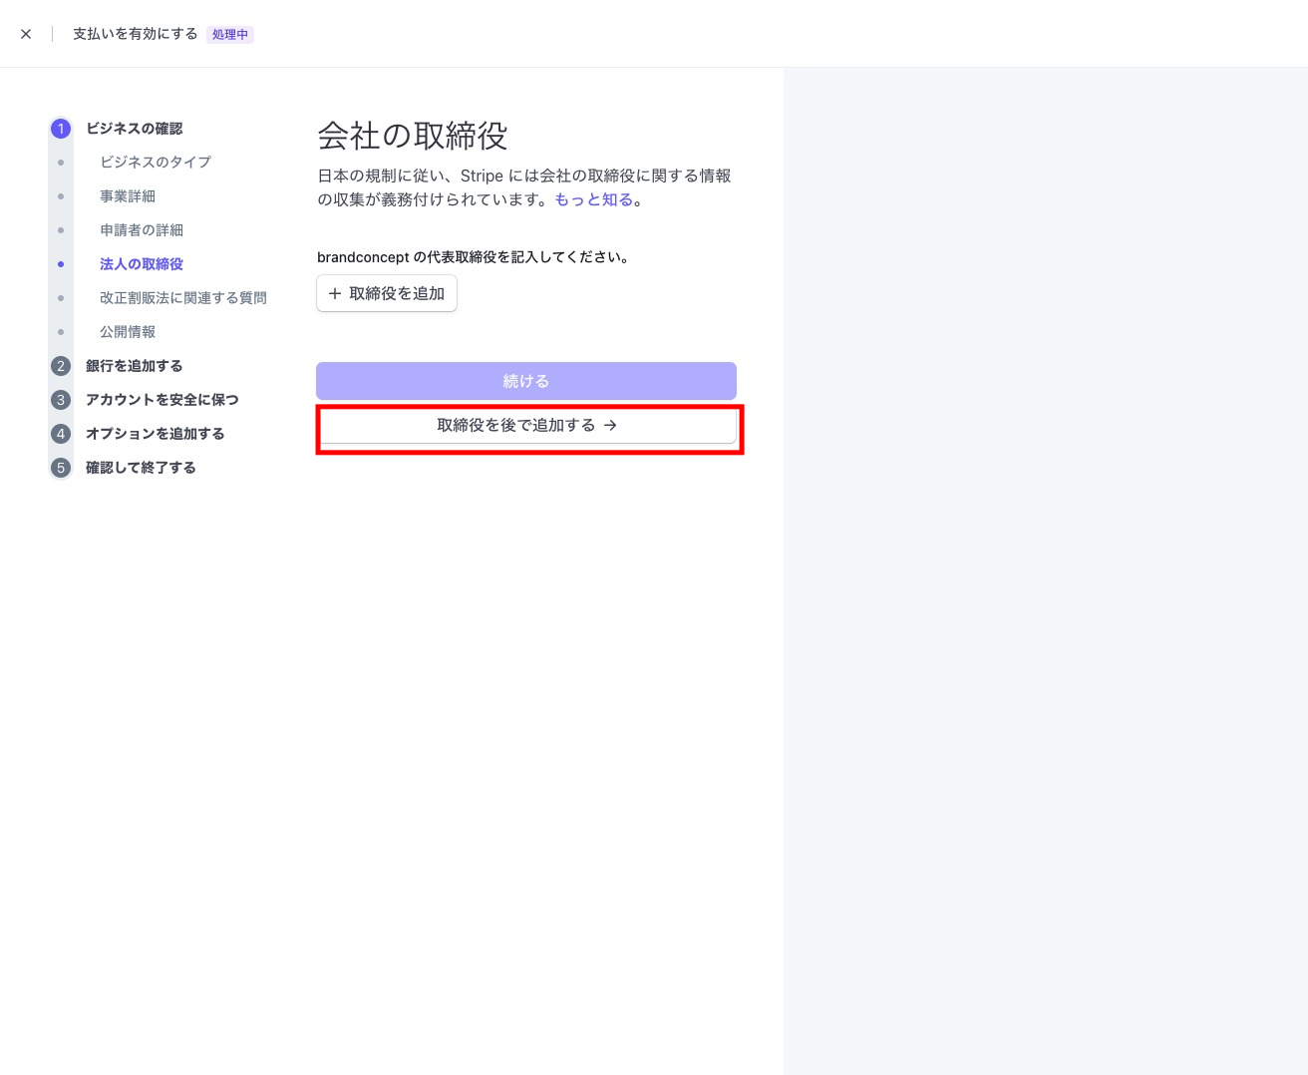1308x1075 pixels.
Task: Click the plus icon on 取締役を追加
Action: (335, 294)
